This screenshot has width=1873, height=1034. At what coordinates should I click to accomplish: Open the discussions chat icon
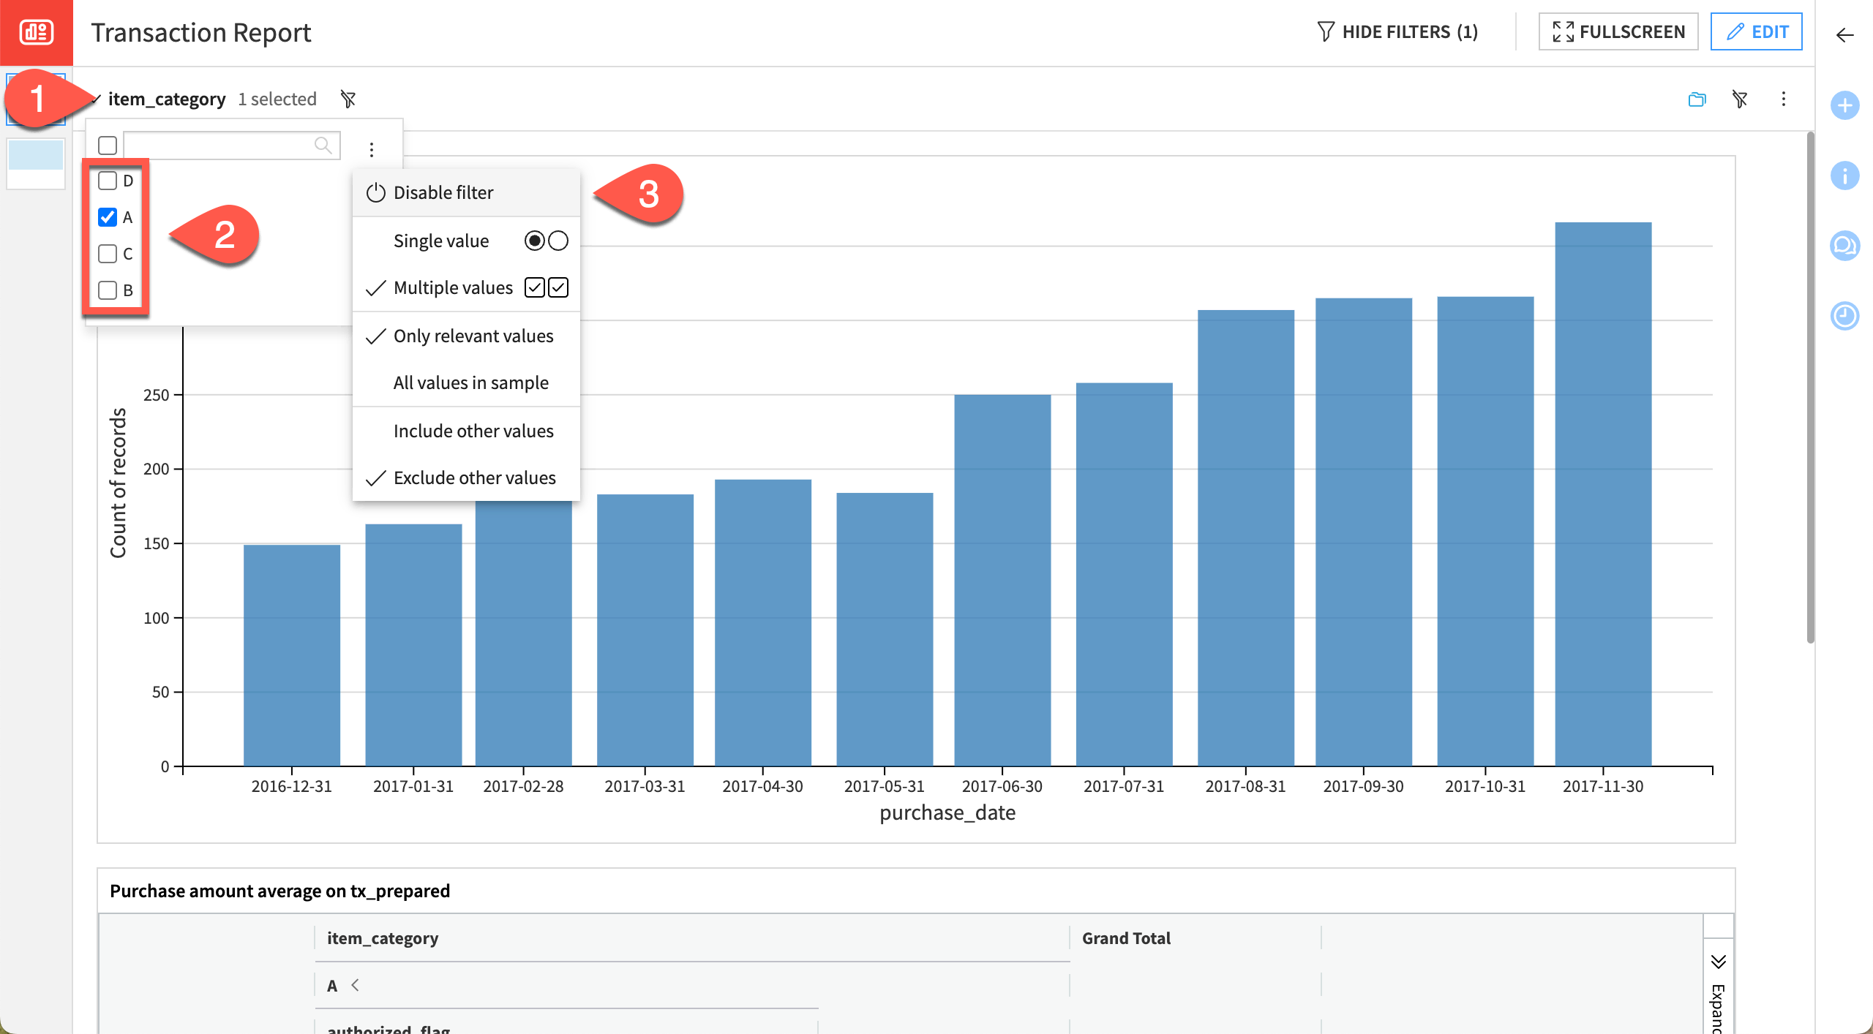click(x=1844, y=246)
